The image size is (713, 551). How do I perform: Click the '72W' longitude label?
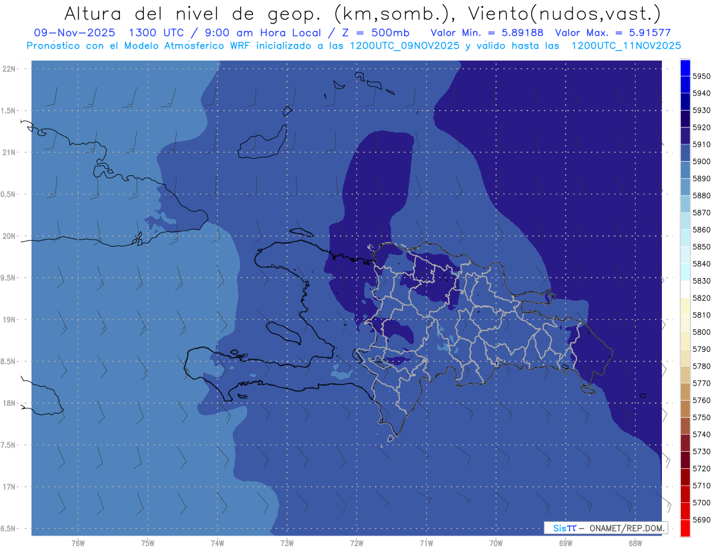pyautogui.click(x=356, y=543)
